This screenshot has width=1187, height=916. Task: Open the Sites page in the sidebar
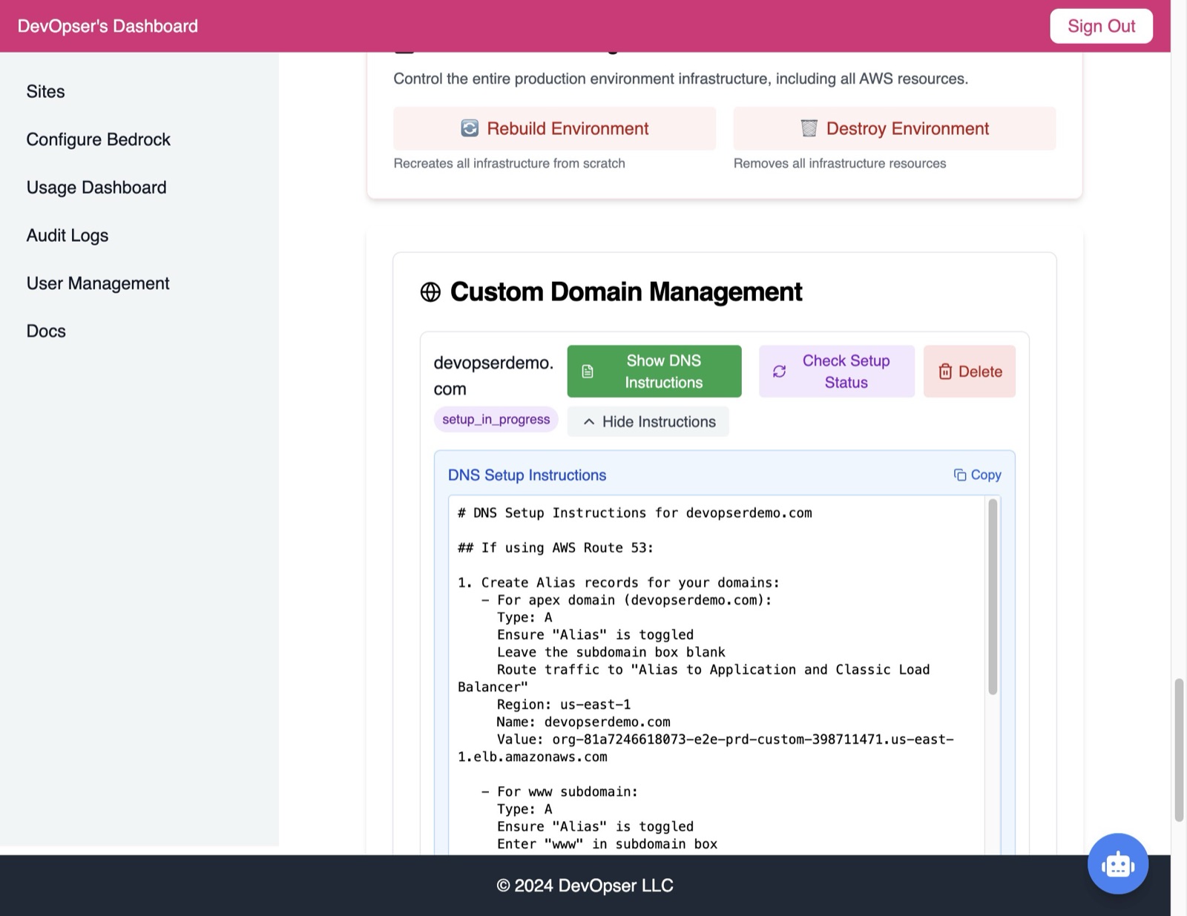click(x=46, y=91)
